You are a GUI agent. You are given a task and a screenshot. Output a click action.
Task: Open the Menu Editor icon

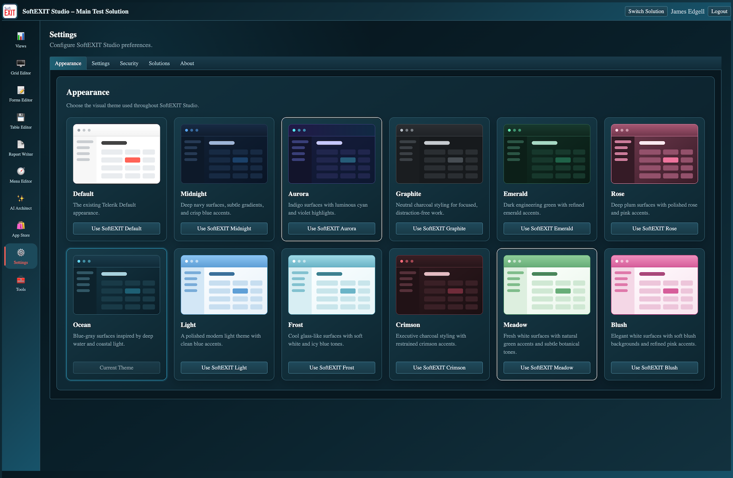pyautogui.click(x=21, y=172)
